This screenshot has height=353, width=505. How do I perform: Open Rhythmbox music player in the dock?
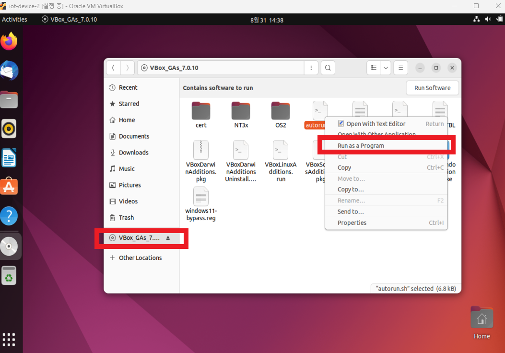point(9,129)
